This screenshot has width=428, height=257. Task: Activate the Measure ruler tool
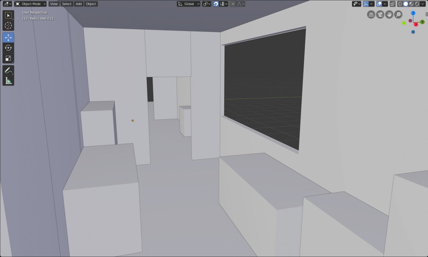pos(8,81)
